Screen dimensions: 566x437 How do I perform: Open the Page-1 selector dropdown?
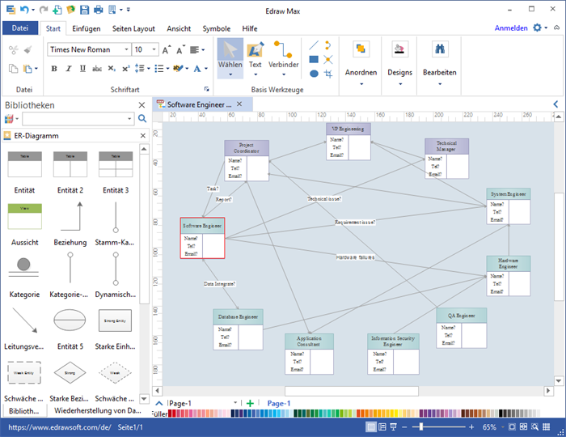[x=235, y=403]
